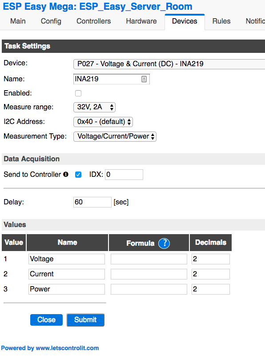
Task: Click the IDX input field
Action: click(x=124, y=174)
